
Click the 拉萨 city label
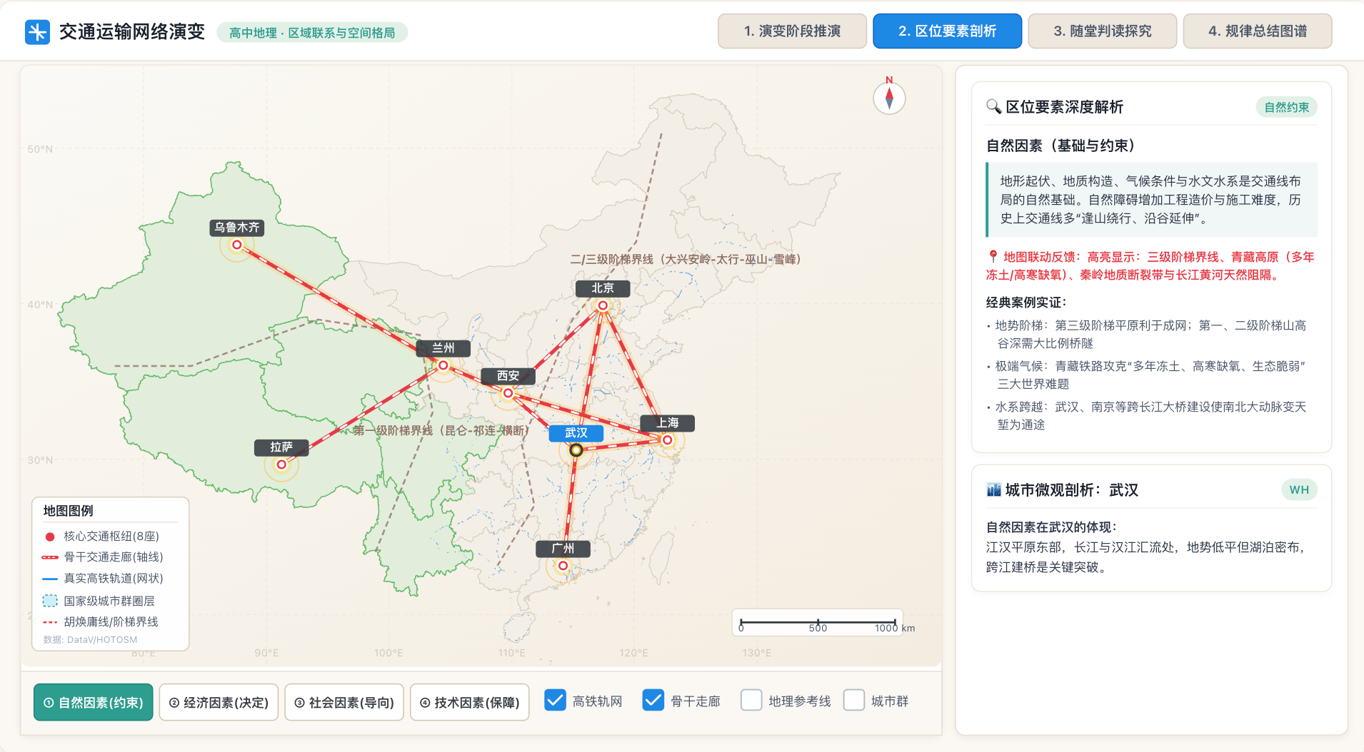coord(281,447)
